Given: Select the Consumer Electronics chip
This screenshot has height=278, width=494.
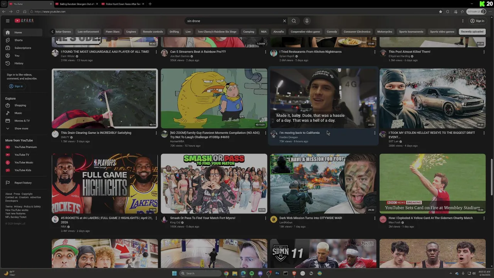Looking at the screenshot, I should tap(357, 32).
